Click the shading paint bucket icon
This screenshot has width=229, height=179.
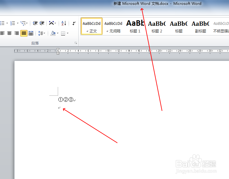coord(53,33)
